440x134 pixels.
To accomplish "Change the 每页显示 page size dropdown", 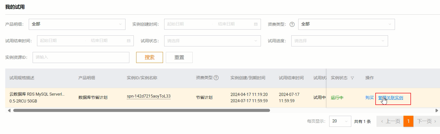I will click(x=340, y=121).
